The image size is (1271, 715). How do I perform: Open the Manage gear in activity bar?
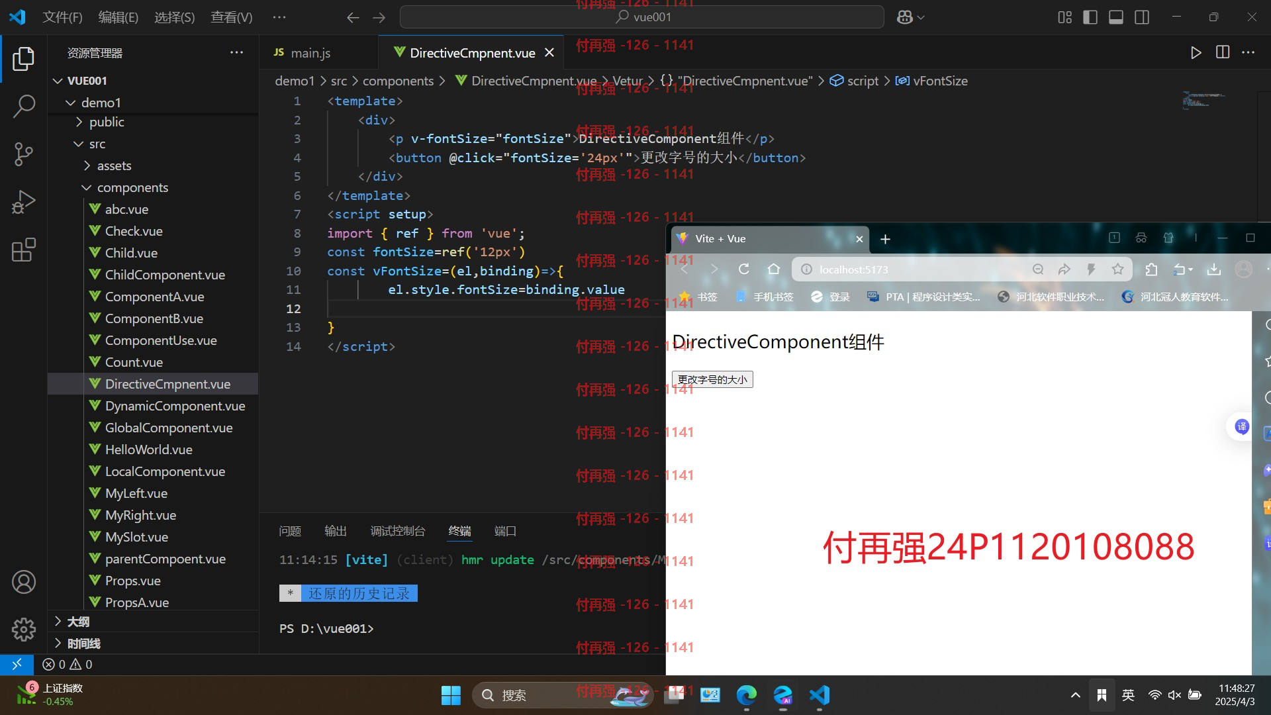(x=24, y=629)
